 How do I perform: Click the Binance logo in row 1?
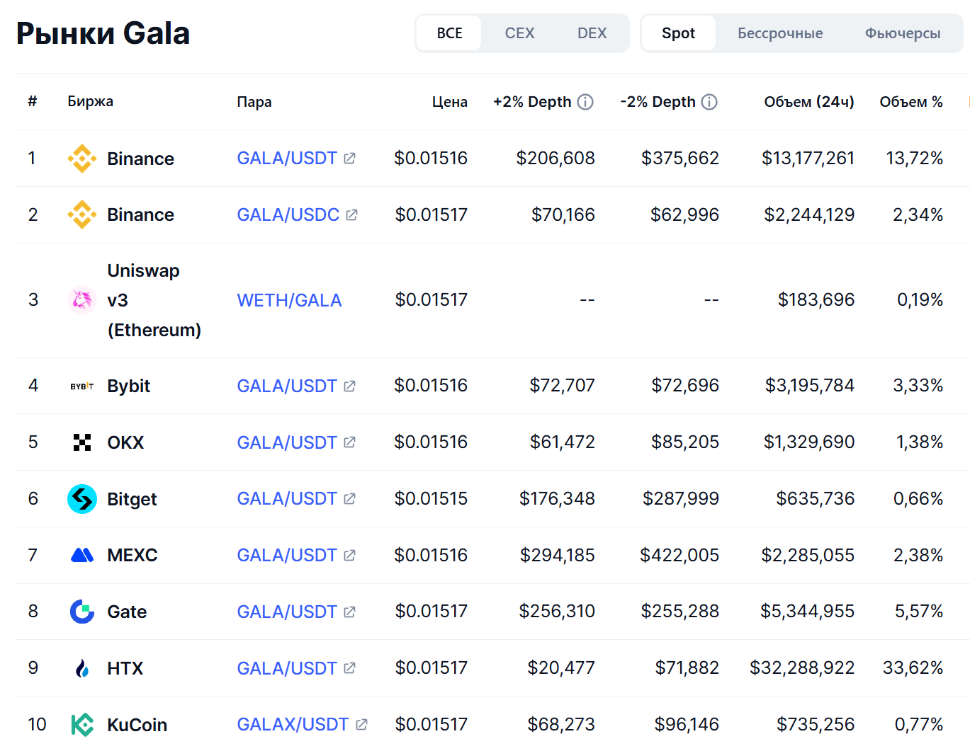[82, 159]
